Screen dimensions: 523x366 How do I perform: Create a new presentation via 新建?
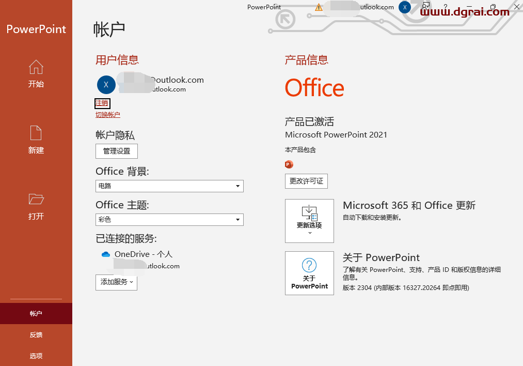pos(36,140)
